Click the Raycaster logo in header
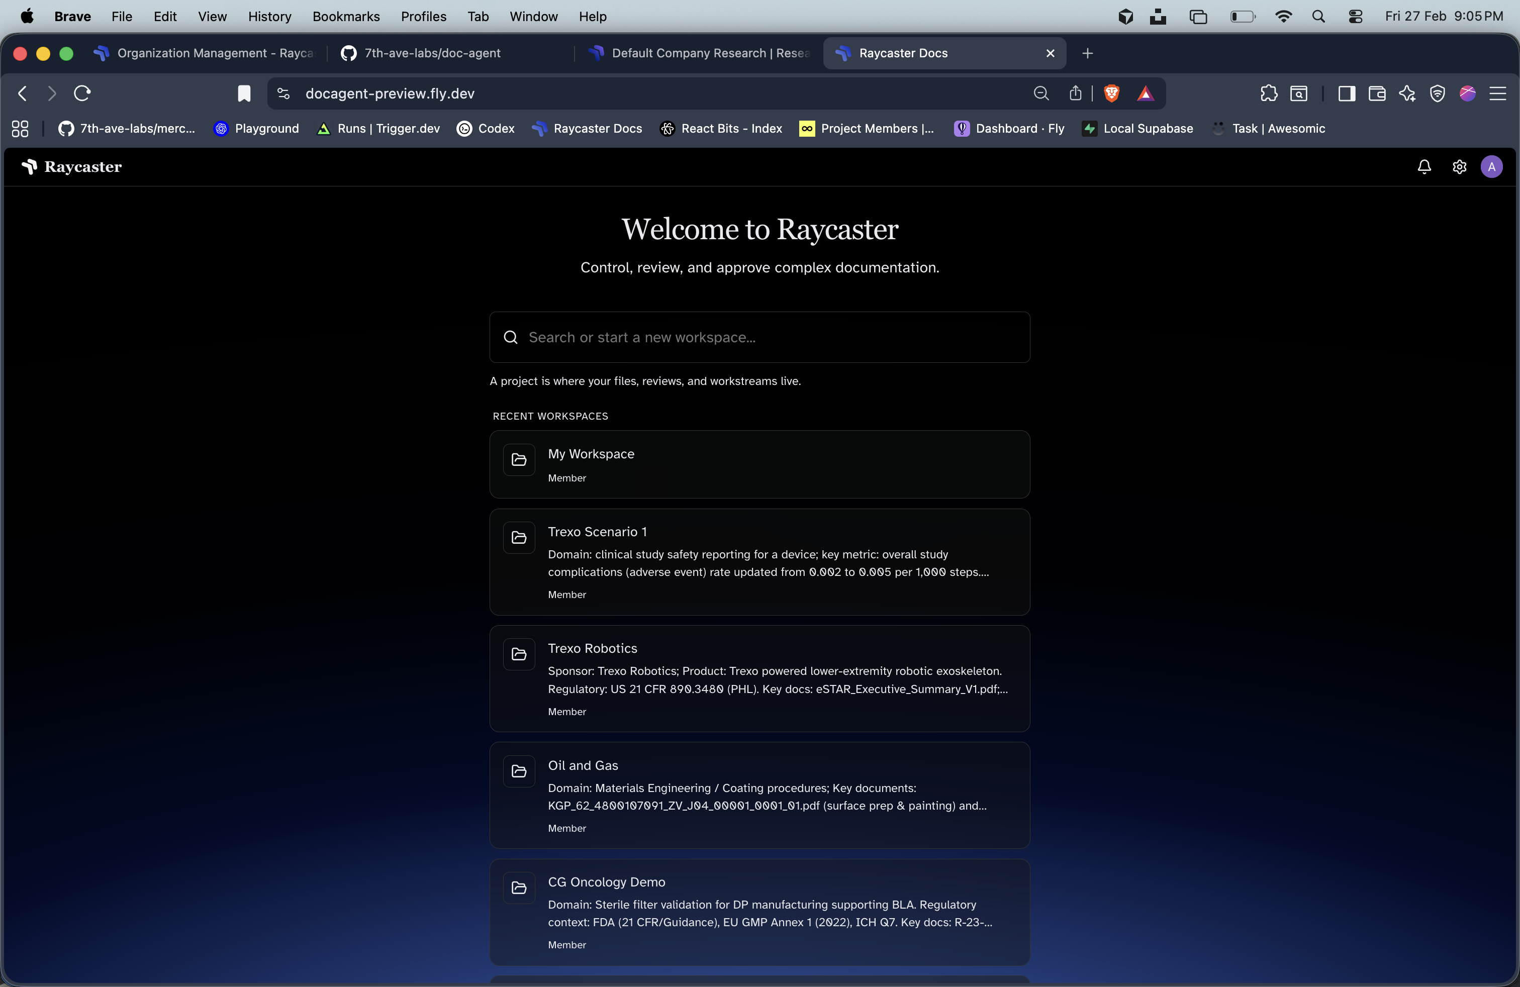Viewport: 1520px width, 987px height. coord(71,167)
